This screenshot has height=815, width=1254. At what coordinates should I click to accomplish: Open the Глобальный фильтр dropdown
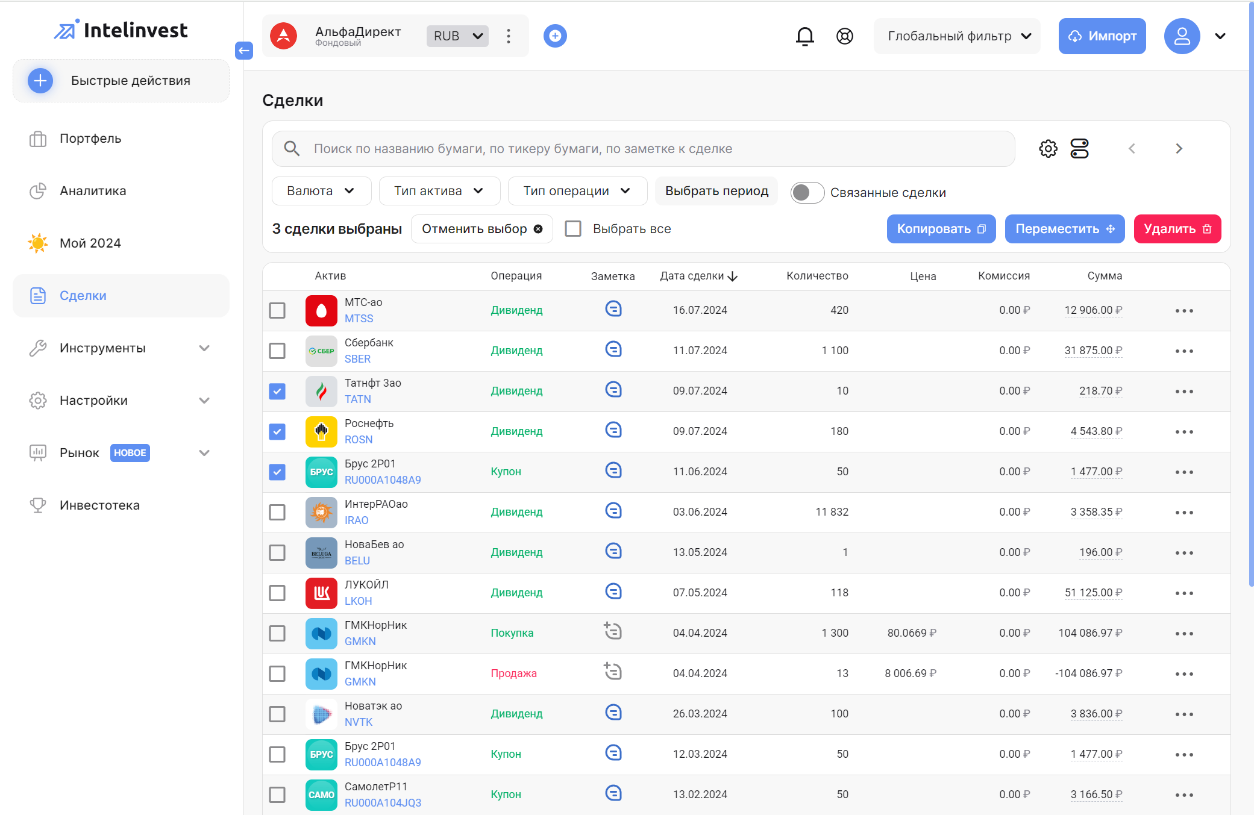click(x=957, y=36)
